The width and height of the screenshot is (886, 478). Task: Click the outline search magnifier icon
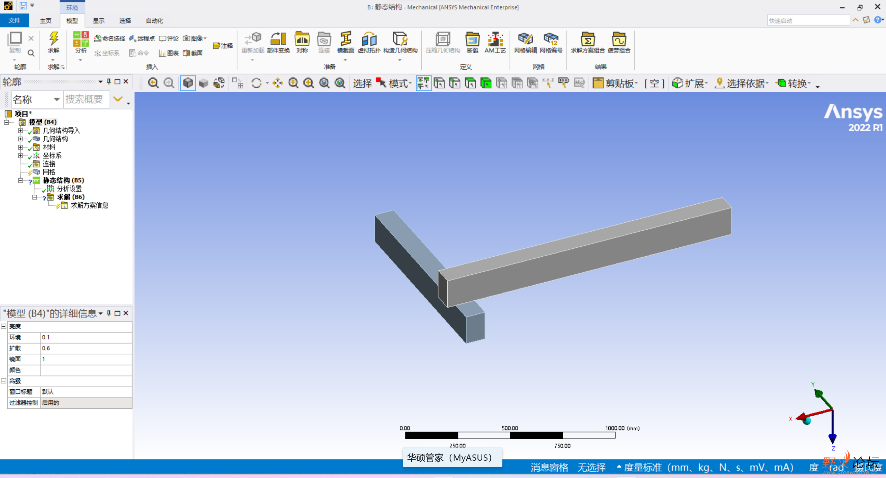click(x=31, y=53)
